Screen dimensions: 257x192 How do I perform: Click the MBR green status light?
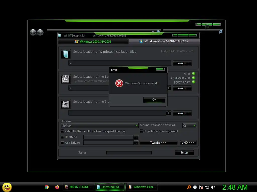click(194, 74)
